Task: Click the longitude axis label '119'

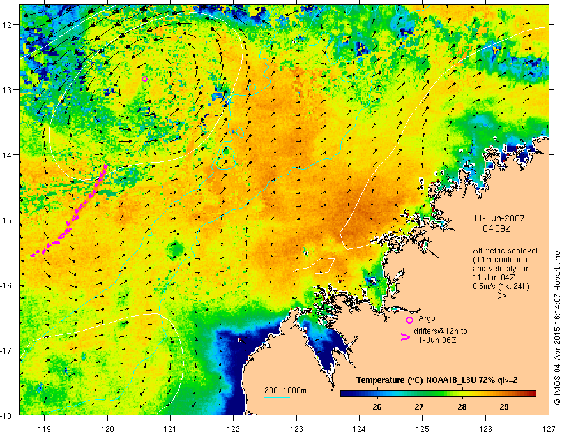Action: tap(45, 429)
